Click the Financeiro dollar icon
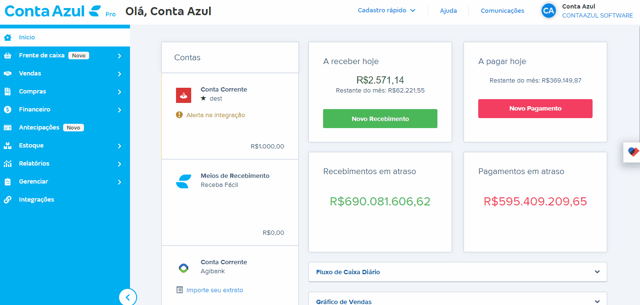Image resolution: width=640 pixels, height=305 pixels. coord(8,110)
